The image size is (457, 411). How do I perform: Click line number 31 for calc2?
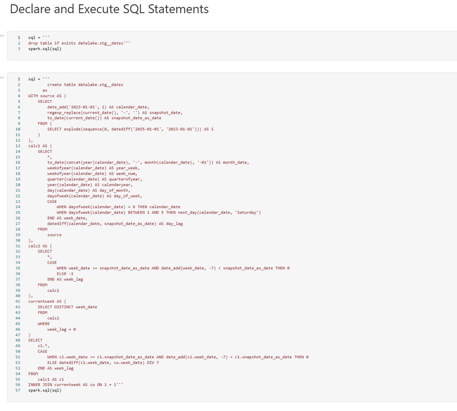18,246
